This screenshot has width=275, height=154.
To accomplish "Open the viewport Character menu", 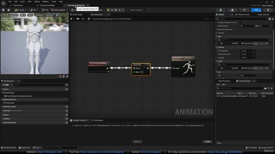I will point(39,15).
